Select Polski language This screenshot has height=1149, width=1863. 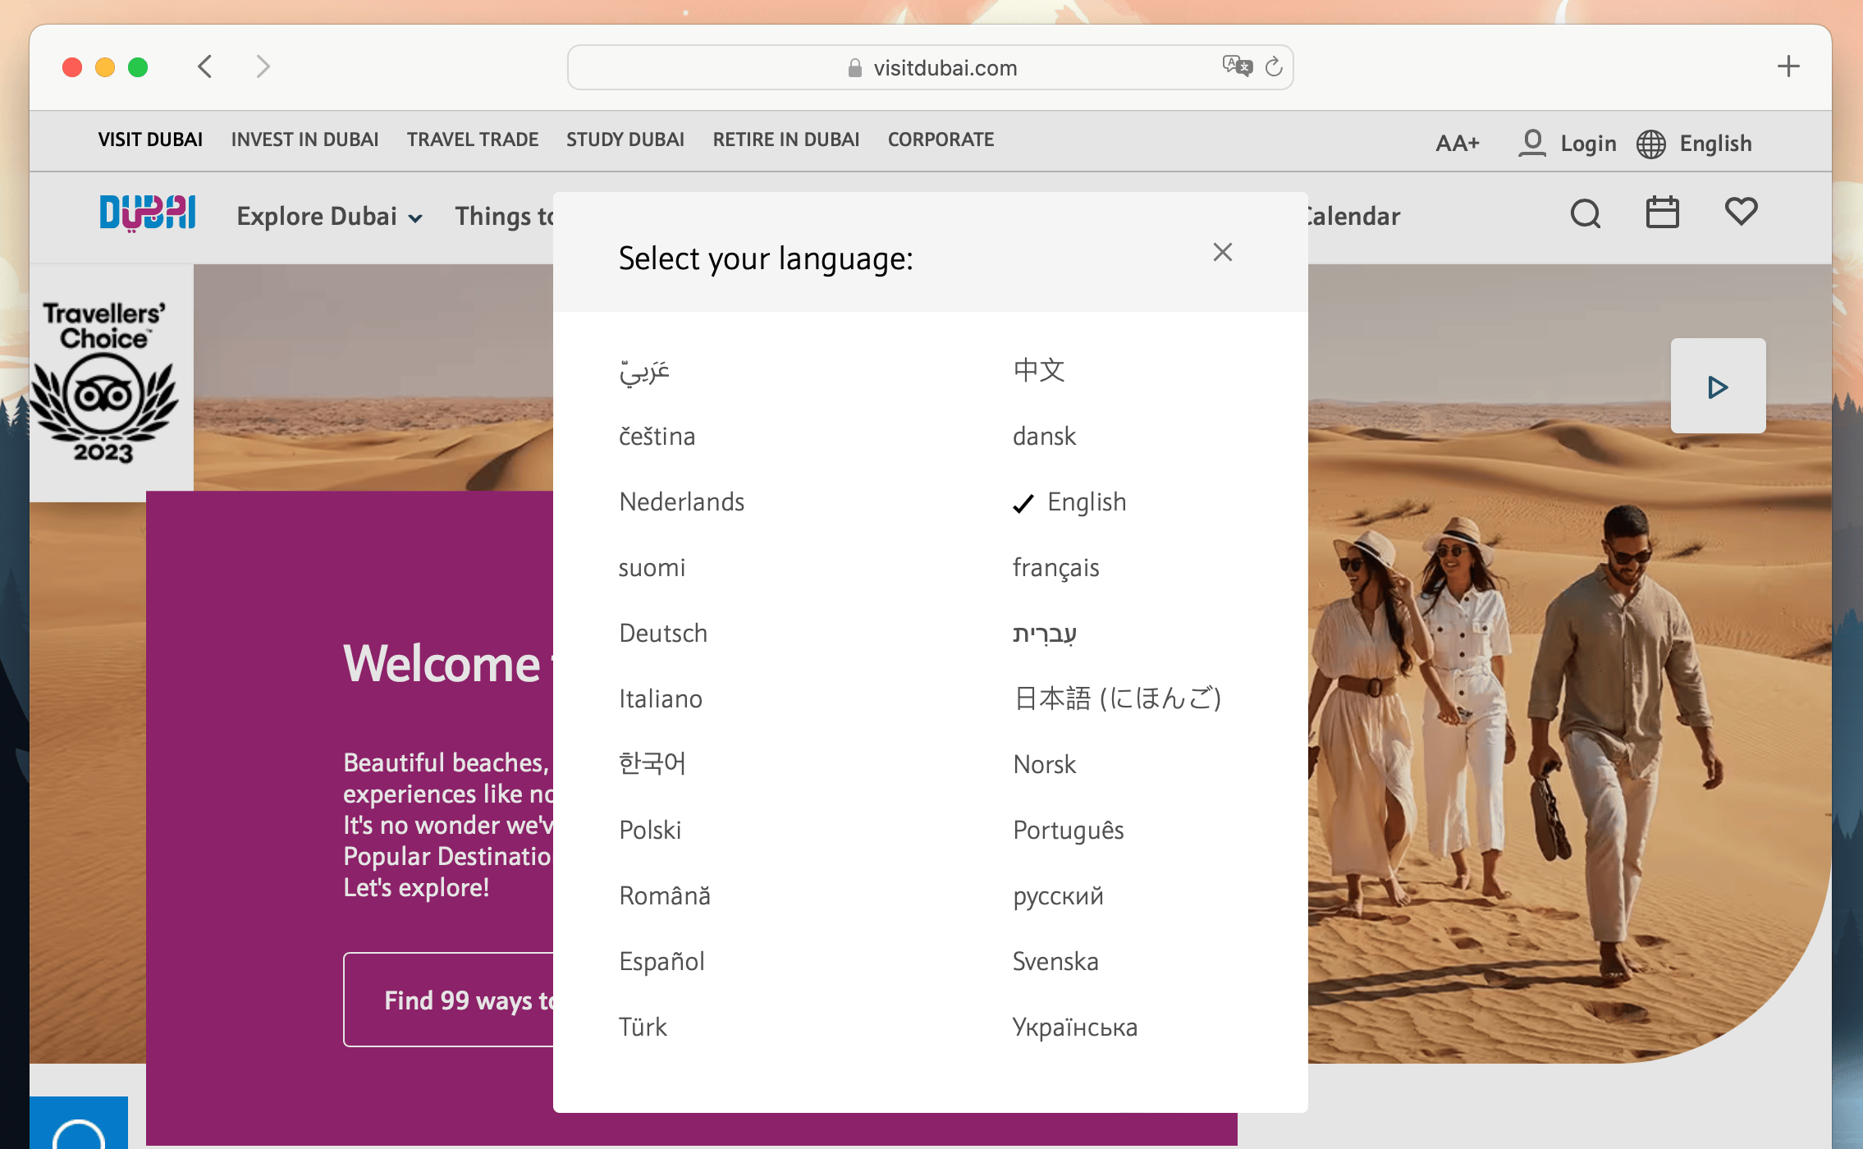click(x=650, y=830)
